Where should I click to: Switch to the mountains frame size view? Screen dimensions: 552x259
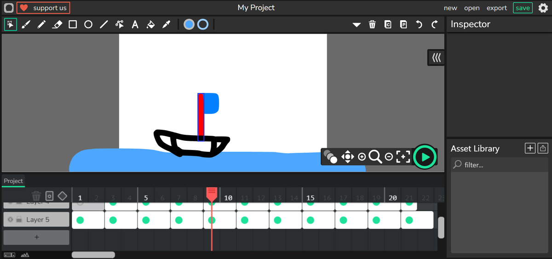click(x=24, y=254)
